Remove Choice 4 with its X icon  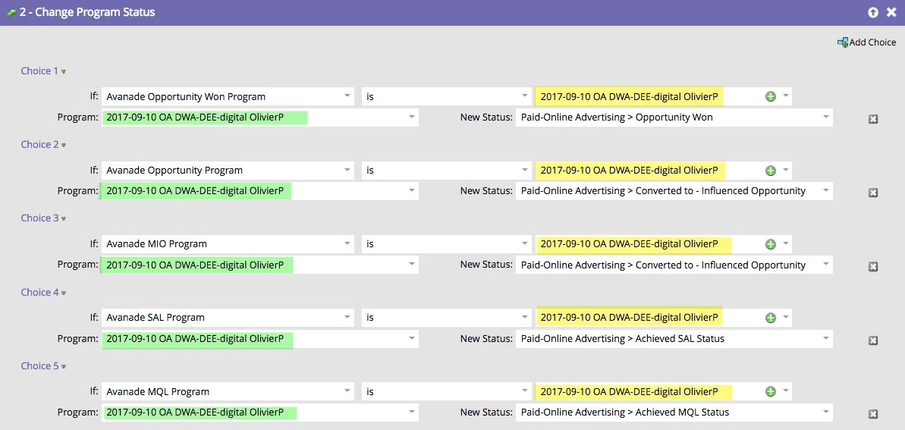pyautogui.click(x=873, y=340)
